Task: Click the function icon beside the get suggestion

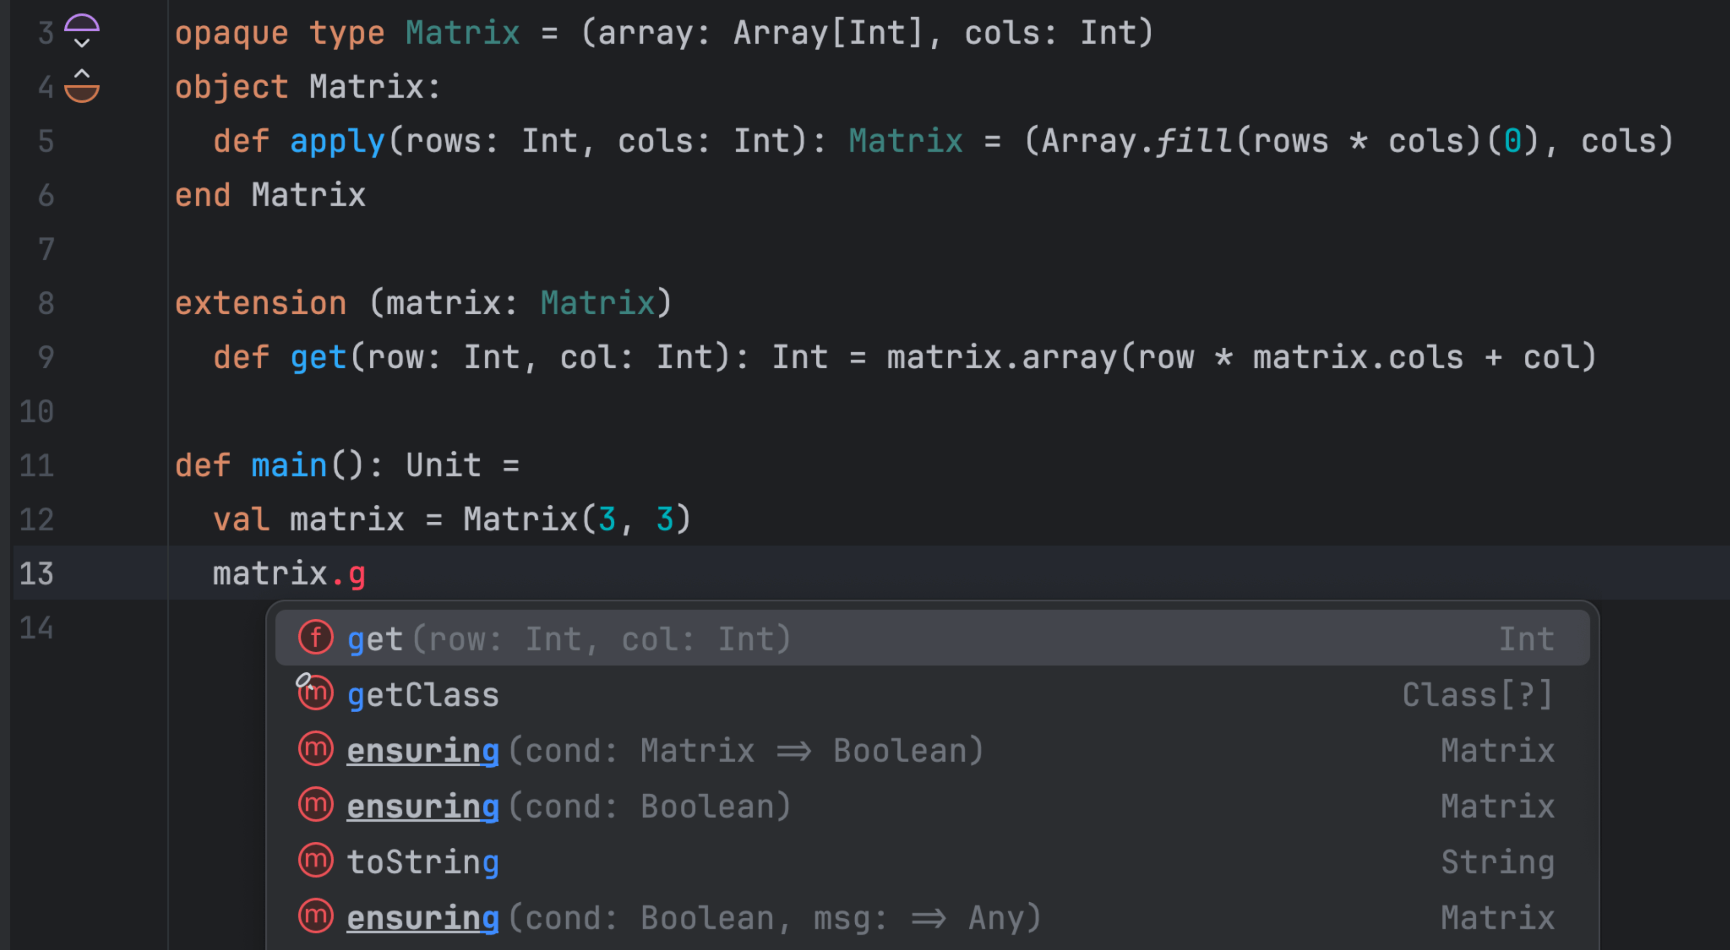Action: (x=316, y=638)
